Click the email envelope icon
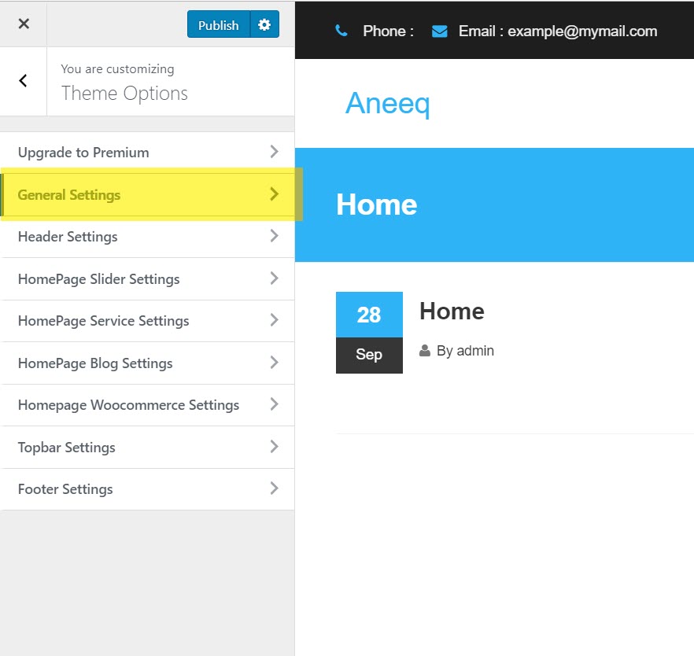Screen dimensions: 694x656 440,31
